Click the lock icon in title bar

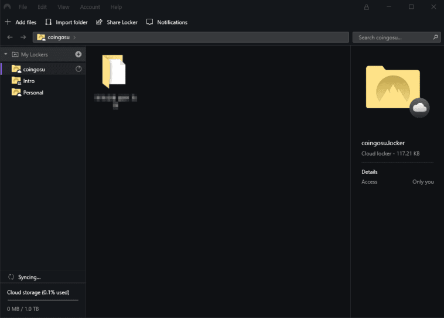coord(367,7)
